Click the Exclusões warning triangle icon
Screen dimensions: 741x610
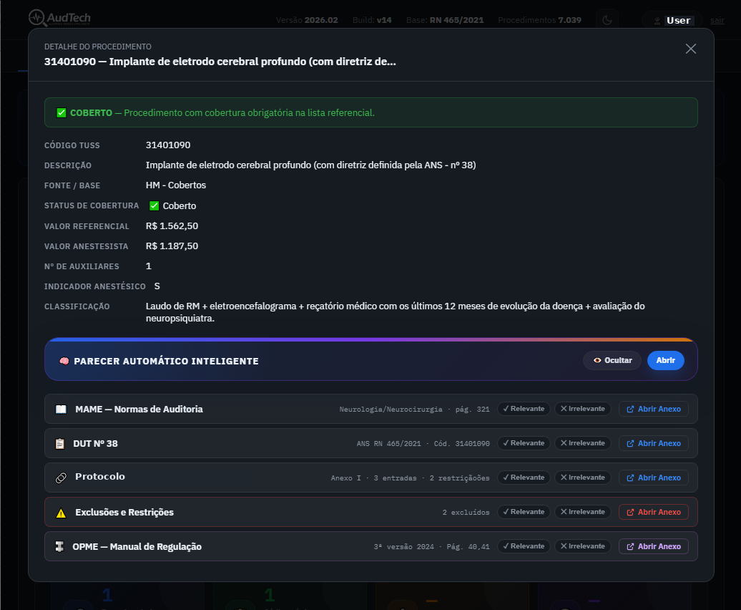coord(61,513)
